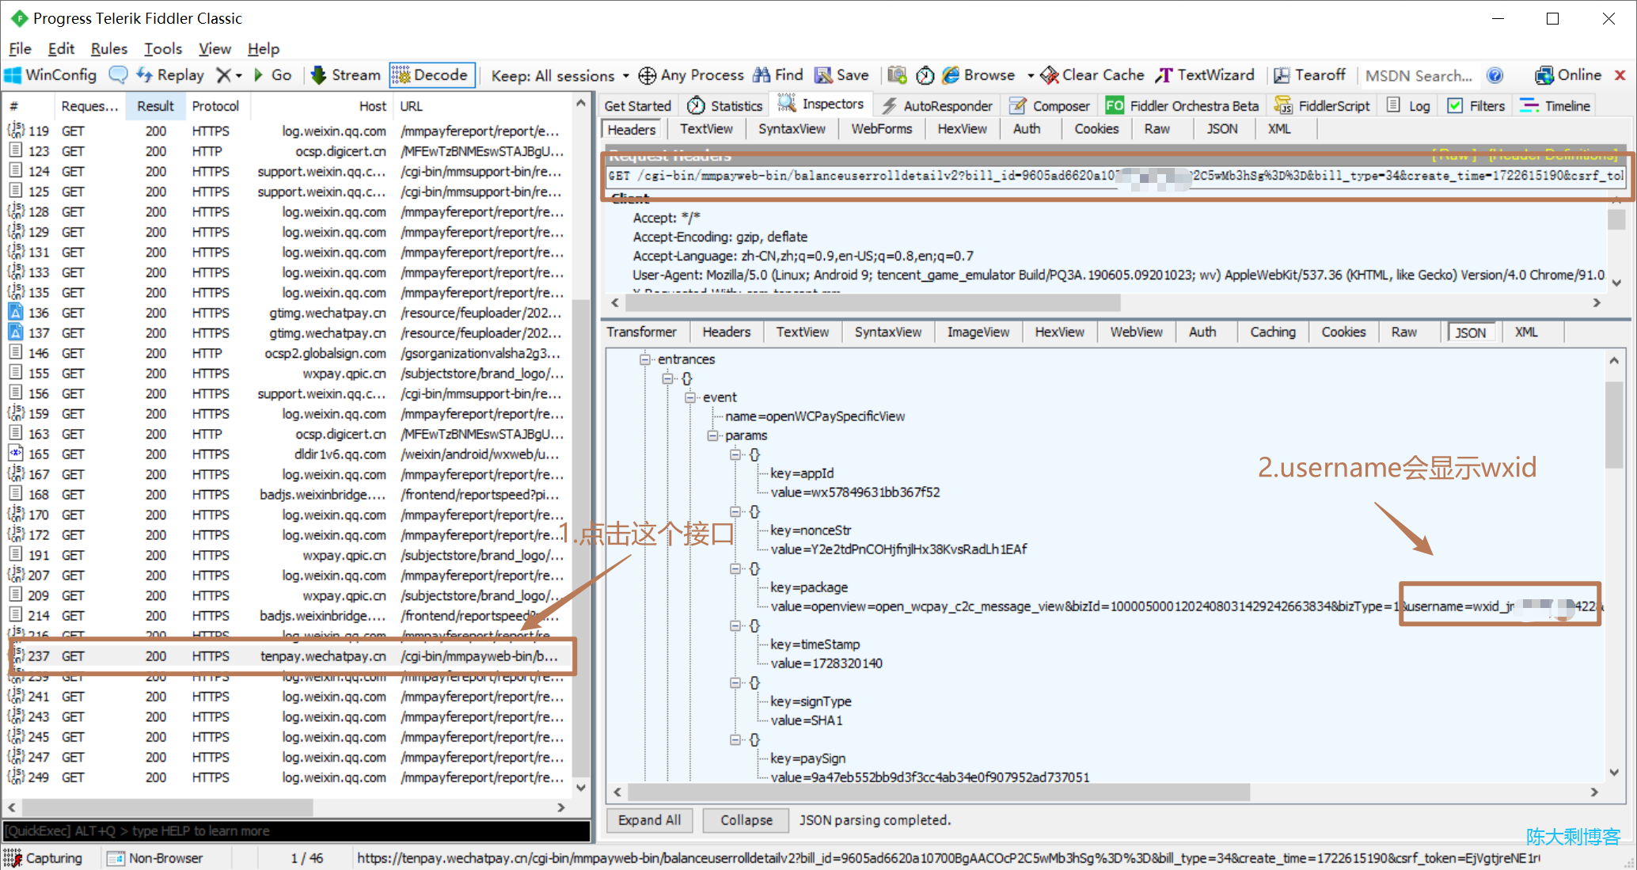Screen dimensions: 1637x870
Task: Sort sessions by Protocol column
Action: click(x=215, y=106)
